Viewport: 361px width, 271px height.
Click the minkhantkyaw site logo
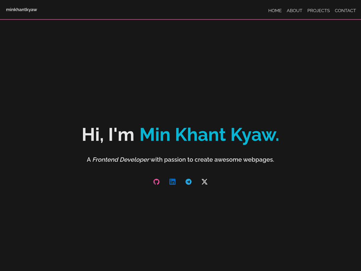(21, 10)
